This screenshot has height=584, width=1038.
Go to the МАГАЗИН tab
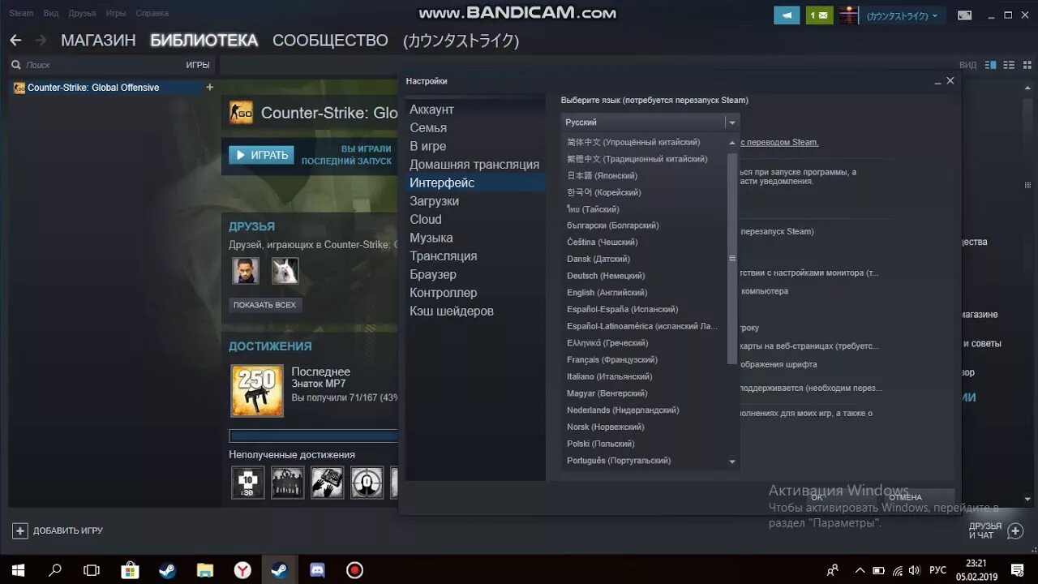tap(98, 40)
